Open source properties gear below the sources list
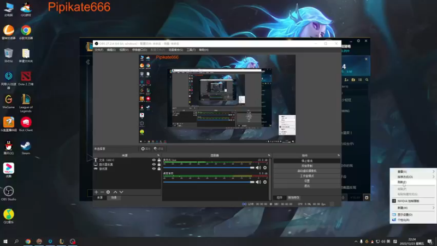Screen dimensions: 437x246 (x=108, y=192)
